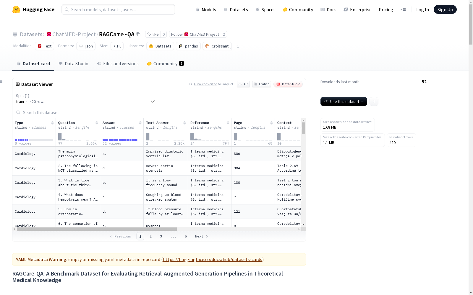
Task: Follow the ChatMED Project organization
Action: coord(195,34)
